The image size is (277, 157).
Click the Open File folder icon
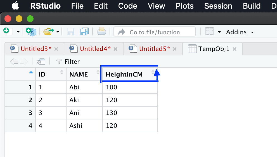pos(49,32)
